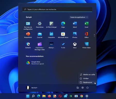
Task: Open Panneau de configuration app
Action: pos(28,26)
